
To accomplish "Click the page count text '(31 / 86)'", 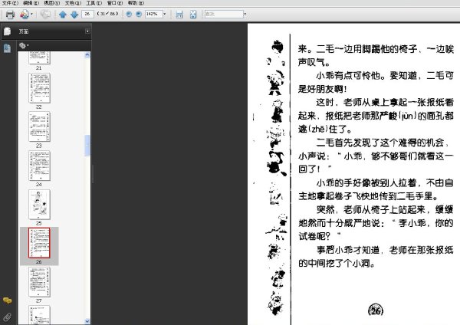I will click(x=107, y=14).
